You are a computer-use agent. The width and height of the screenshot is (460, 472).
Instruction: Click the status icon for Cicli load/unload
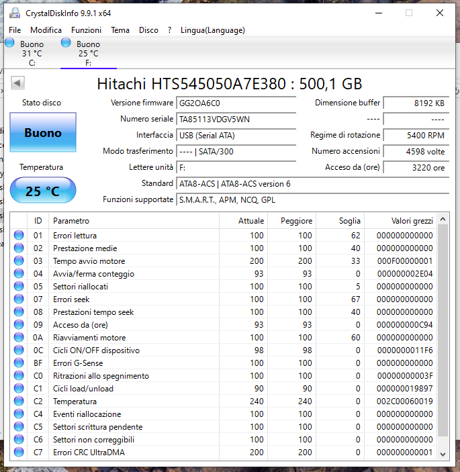19,388
